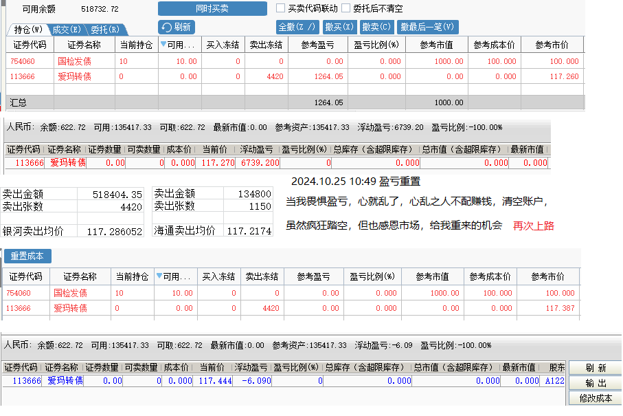Click the 撤买(X) button
The width and height of the screenshot is (623, 416).
pyautogui.click(x=339, y=28)
